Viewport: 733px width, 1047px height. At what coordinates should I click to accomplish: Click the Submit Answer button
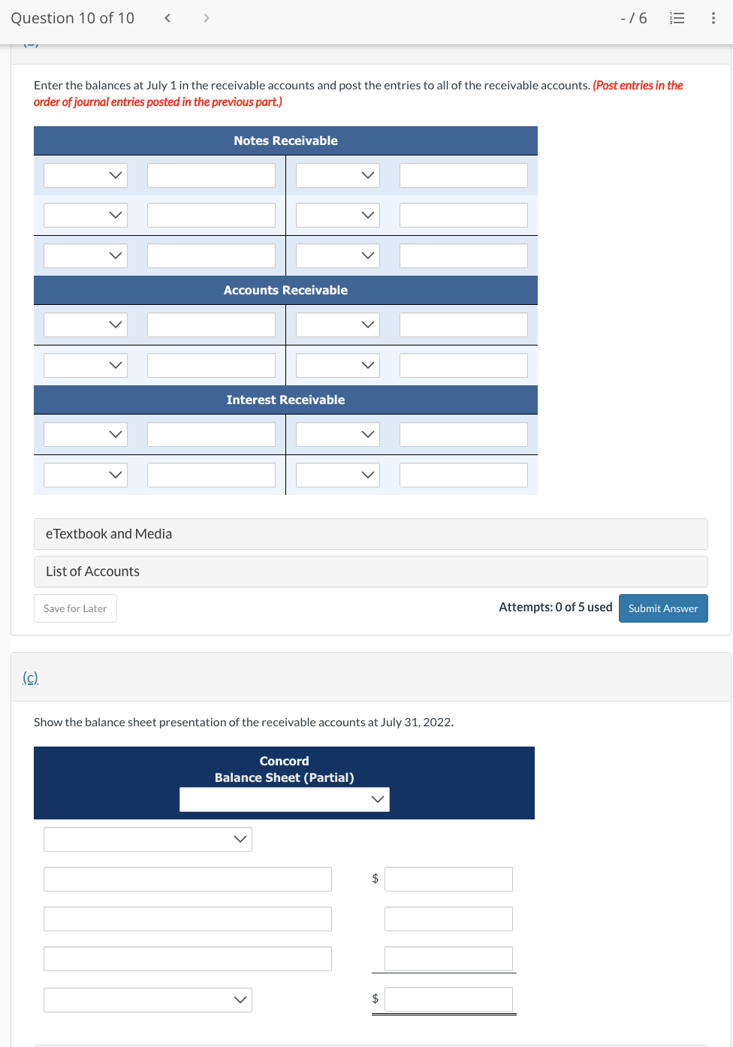[663, 608]
